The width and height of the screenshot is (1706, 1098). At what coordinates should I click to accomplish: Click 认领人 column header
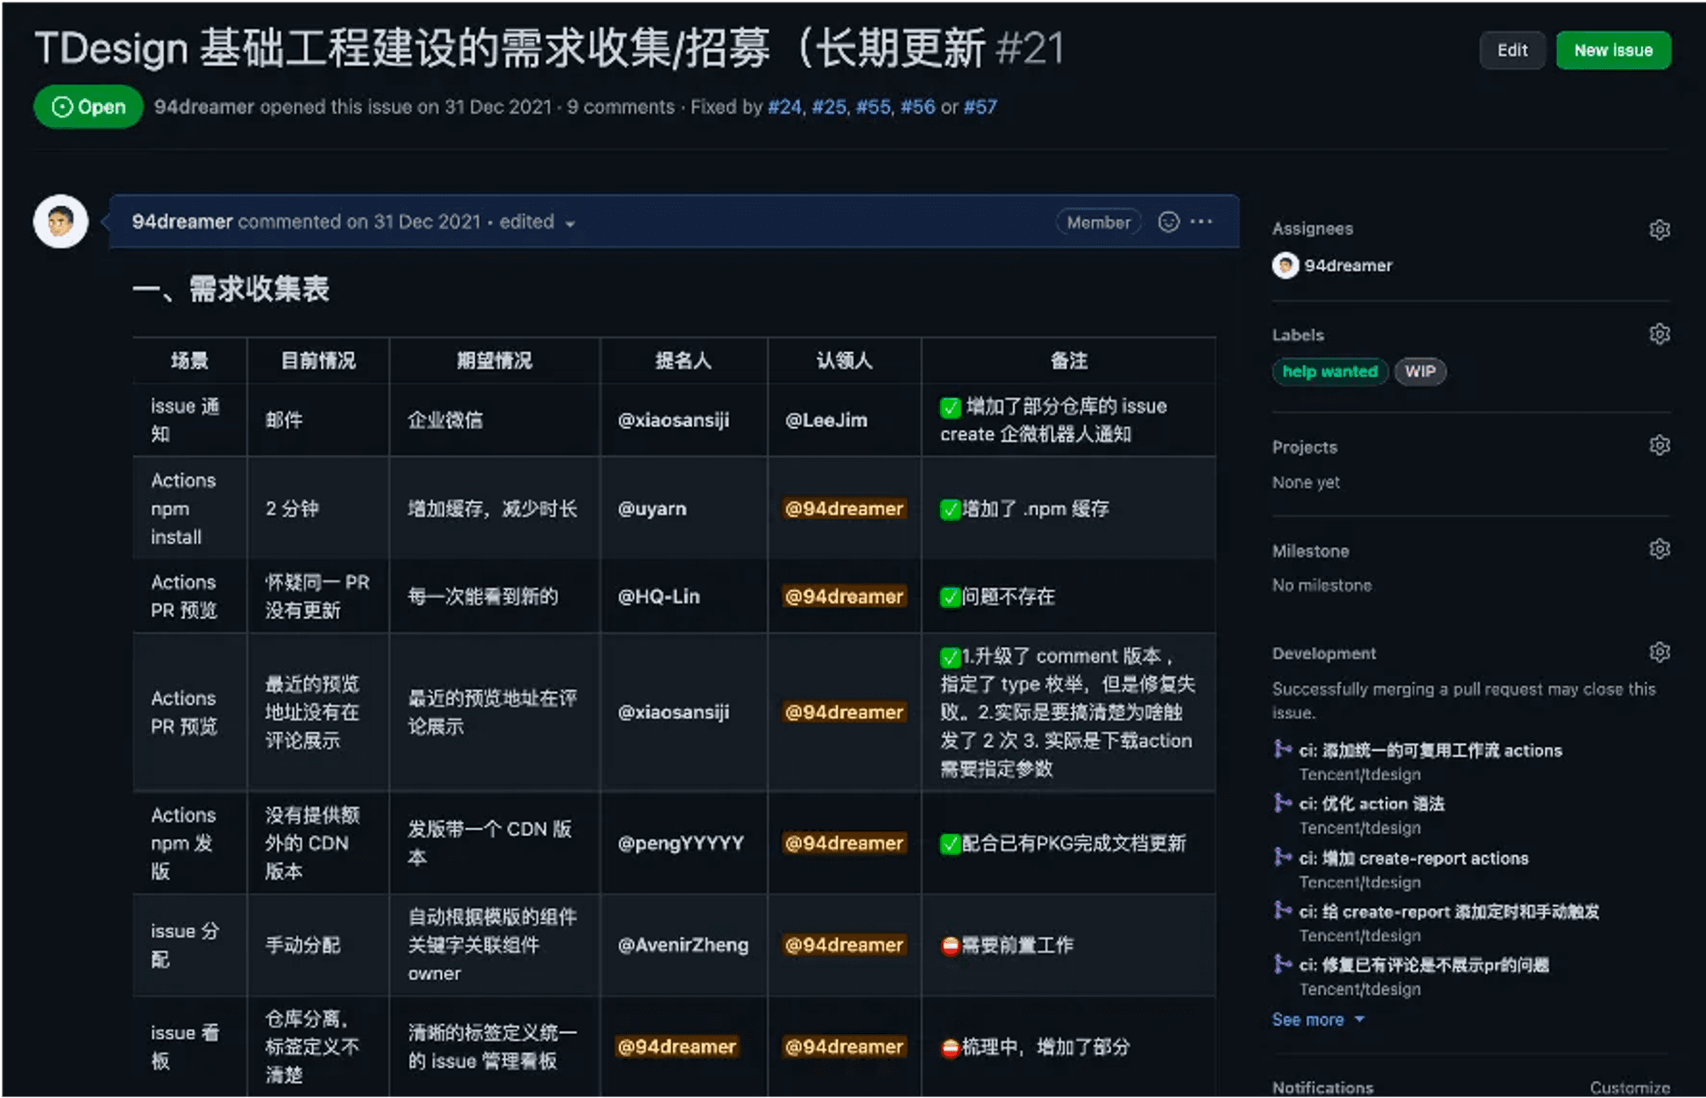844,361
